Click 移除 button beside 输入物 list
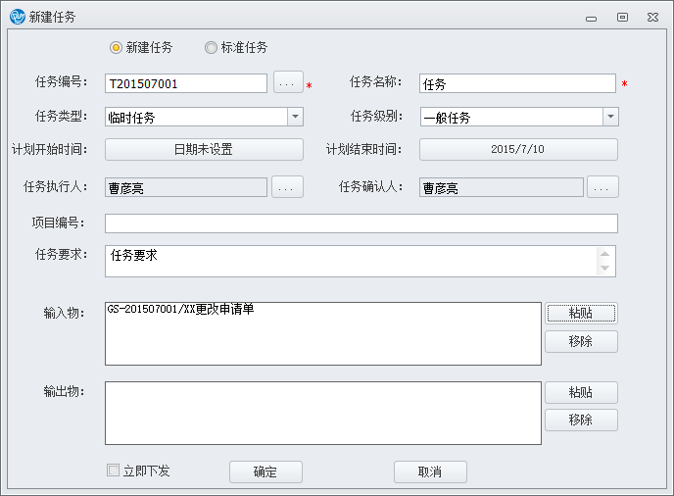674x496 pixels. 581,341
